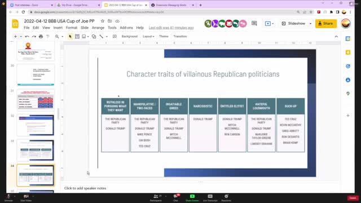Click the undo icon
Viewport: 361px width, 203px height.
[27, 36]
